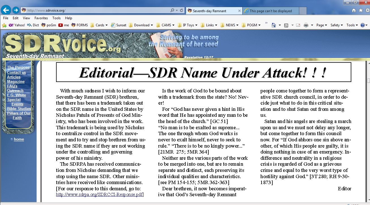The width and height of the screenshot is (370, 205).
Task: Open the Page command bar menu
Action: (322, 25)
